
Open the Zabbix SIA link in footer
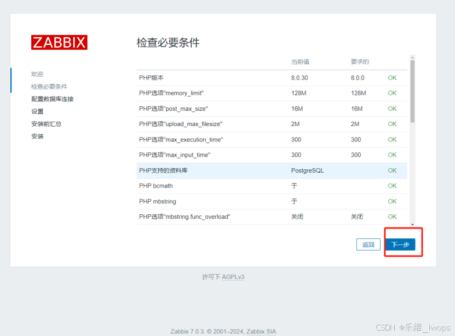[x=261, y=332]
